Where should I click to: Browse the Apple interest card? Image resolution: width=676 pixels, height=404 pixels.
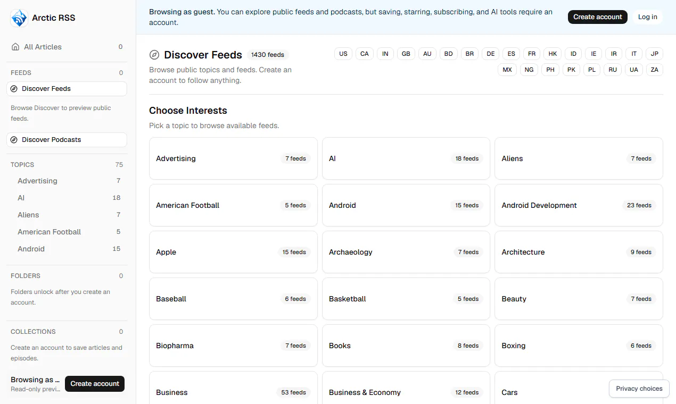point(233,252)
